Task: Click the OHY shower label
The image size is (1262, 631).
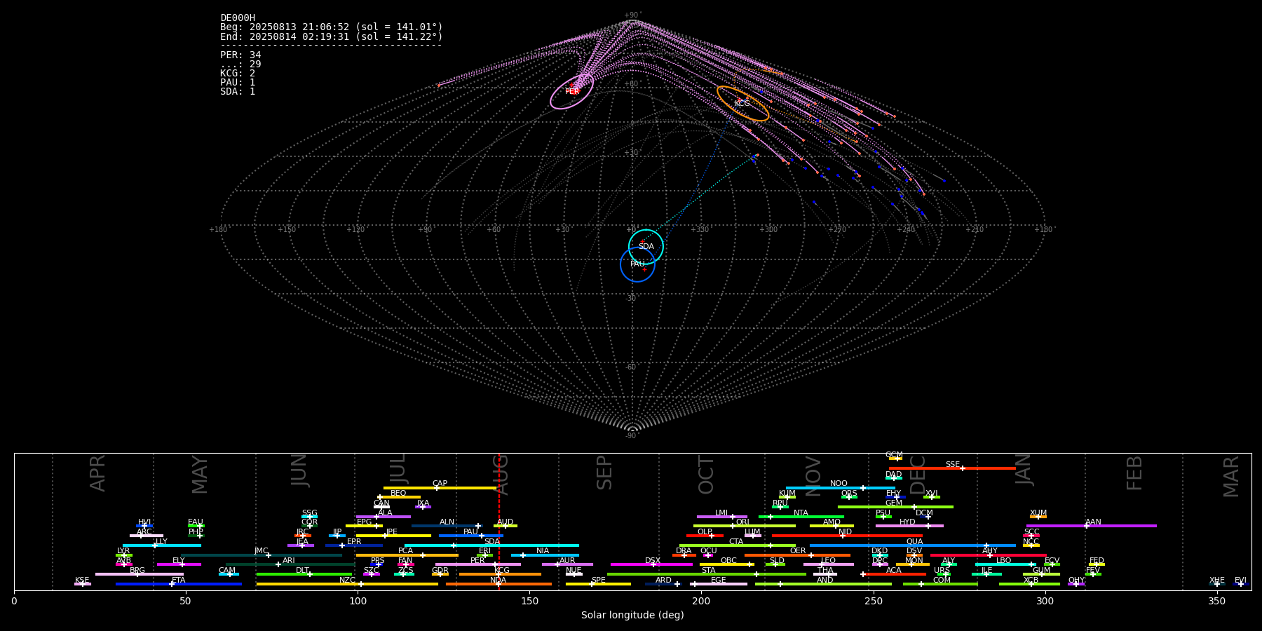Action: (x=1076, y=580)
